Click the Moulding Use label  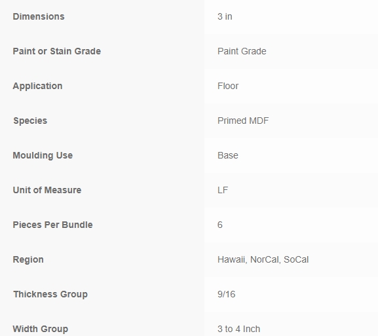[43, 155]
